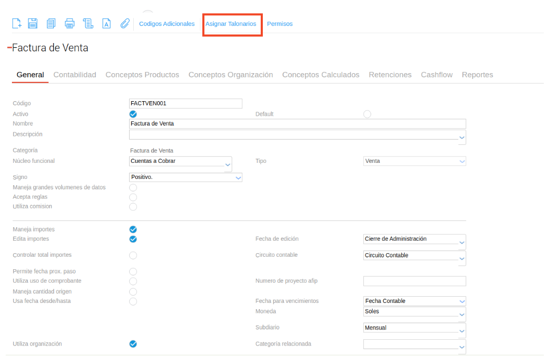
Task: Click the page icon with letter A
Action: pos(106,23)
